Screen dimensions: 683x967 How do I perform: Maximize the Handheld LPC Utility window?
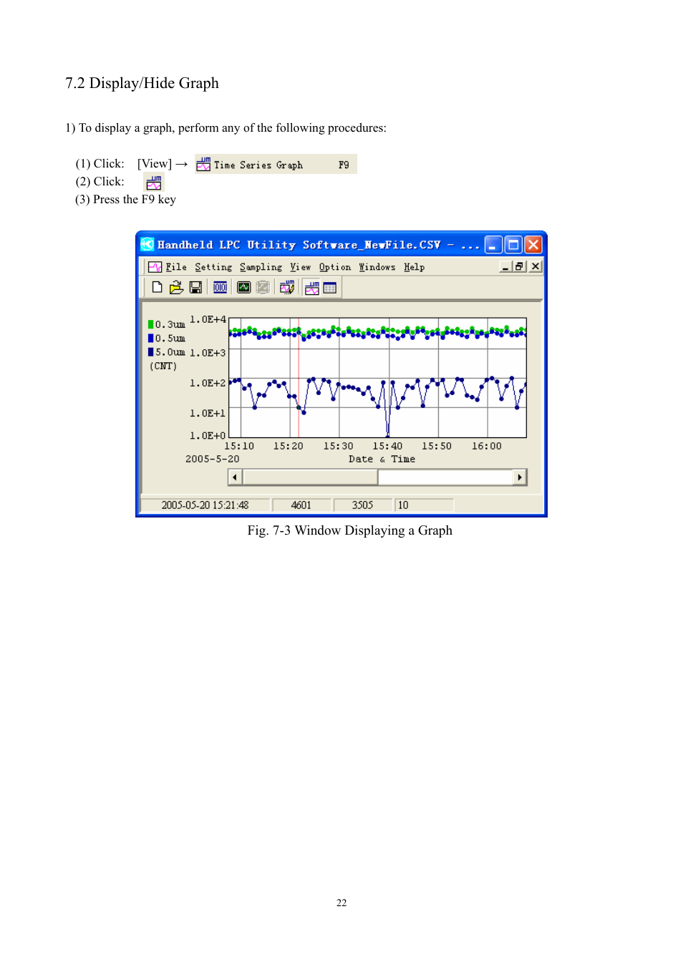point(513,245)
